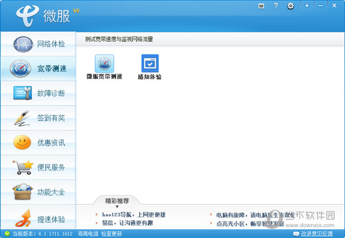Image resolution: width=345 pixels, height=238 pixels.
Task: Click the heartbeat globe icon for 网络体检
Action: pyautogui.click(x=23, y=44)
